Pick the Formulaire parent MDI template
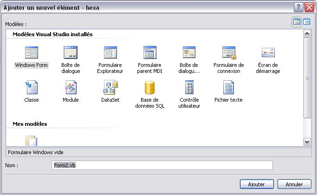The width and height of the screenshot is (317, 195). coord(149,52)
